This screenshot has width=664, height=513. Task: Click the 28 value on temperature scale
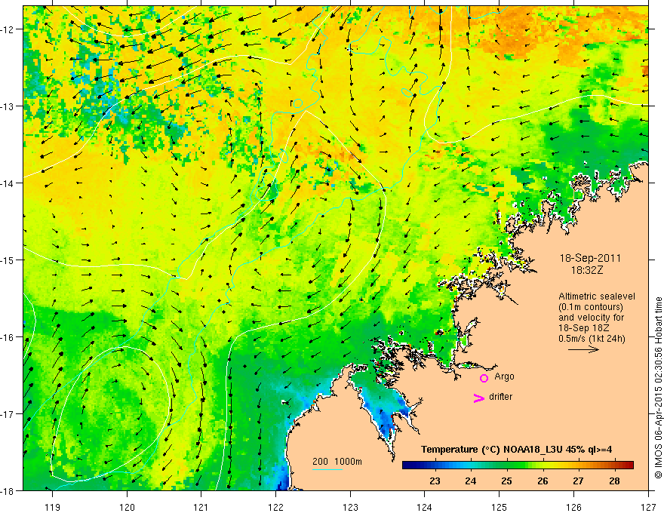(x=614, y=481)
